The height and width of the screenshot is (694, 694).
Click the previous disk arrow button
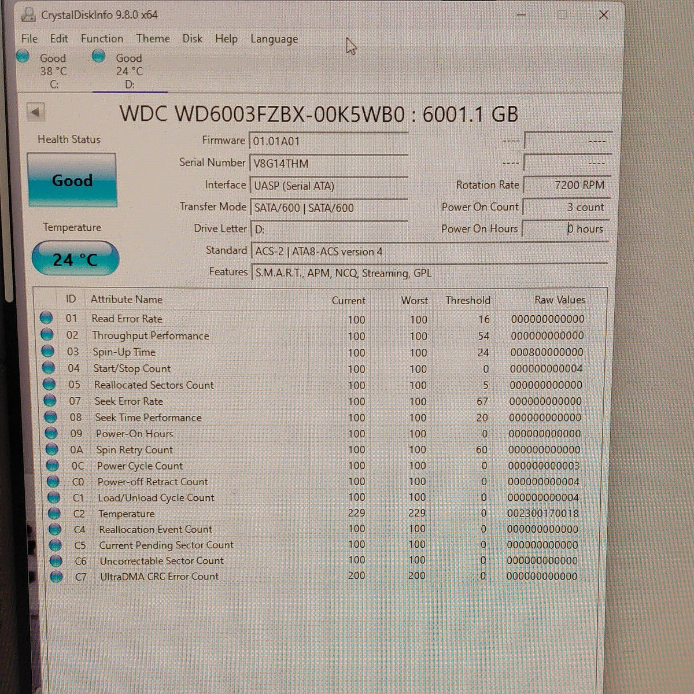(x=36, y=112)
